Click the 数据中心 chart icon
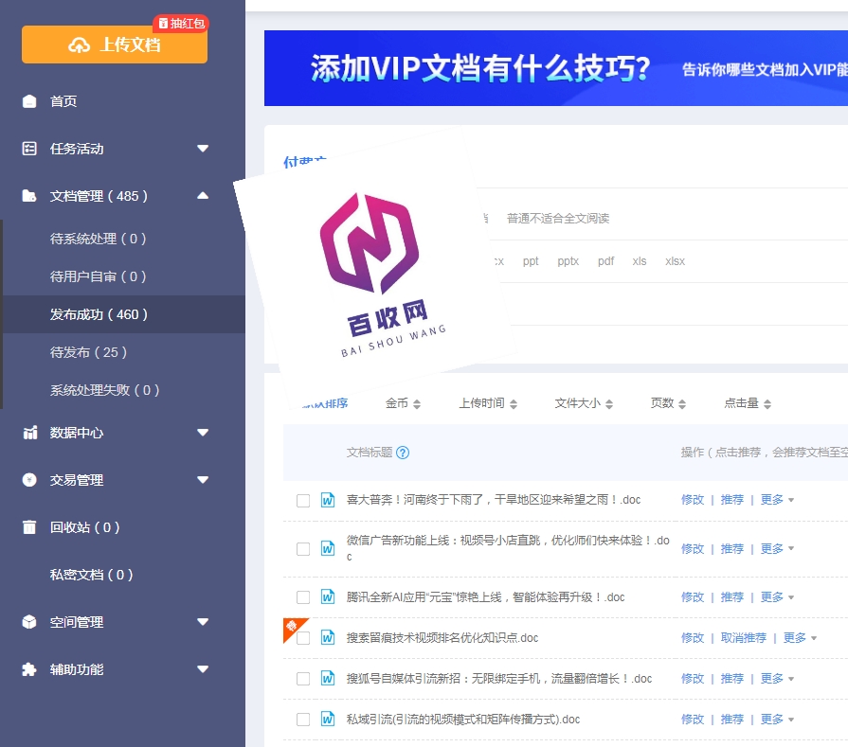This screenshot has height=747, width=848. [x=29, y=433]
